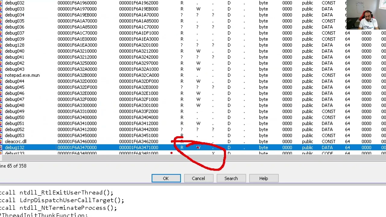Image resolution: width=386 pixels, height=217 pixels.
Task: Select the oleaccrc.dll segment row
Action: coord(193,141)
